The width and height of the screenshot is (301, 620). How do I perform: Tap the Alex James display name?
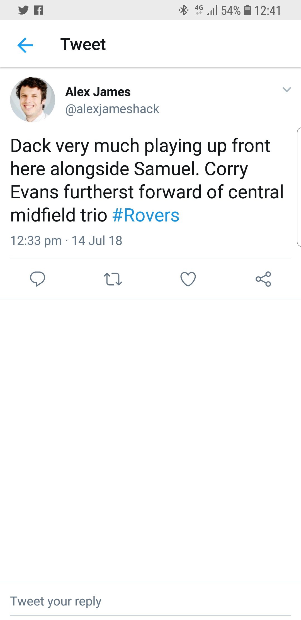[x=98, y=92]
